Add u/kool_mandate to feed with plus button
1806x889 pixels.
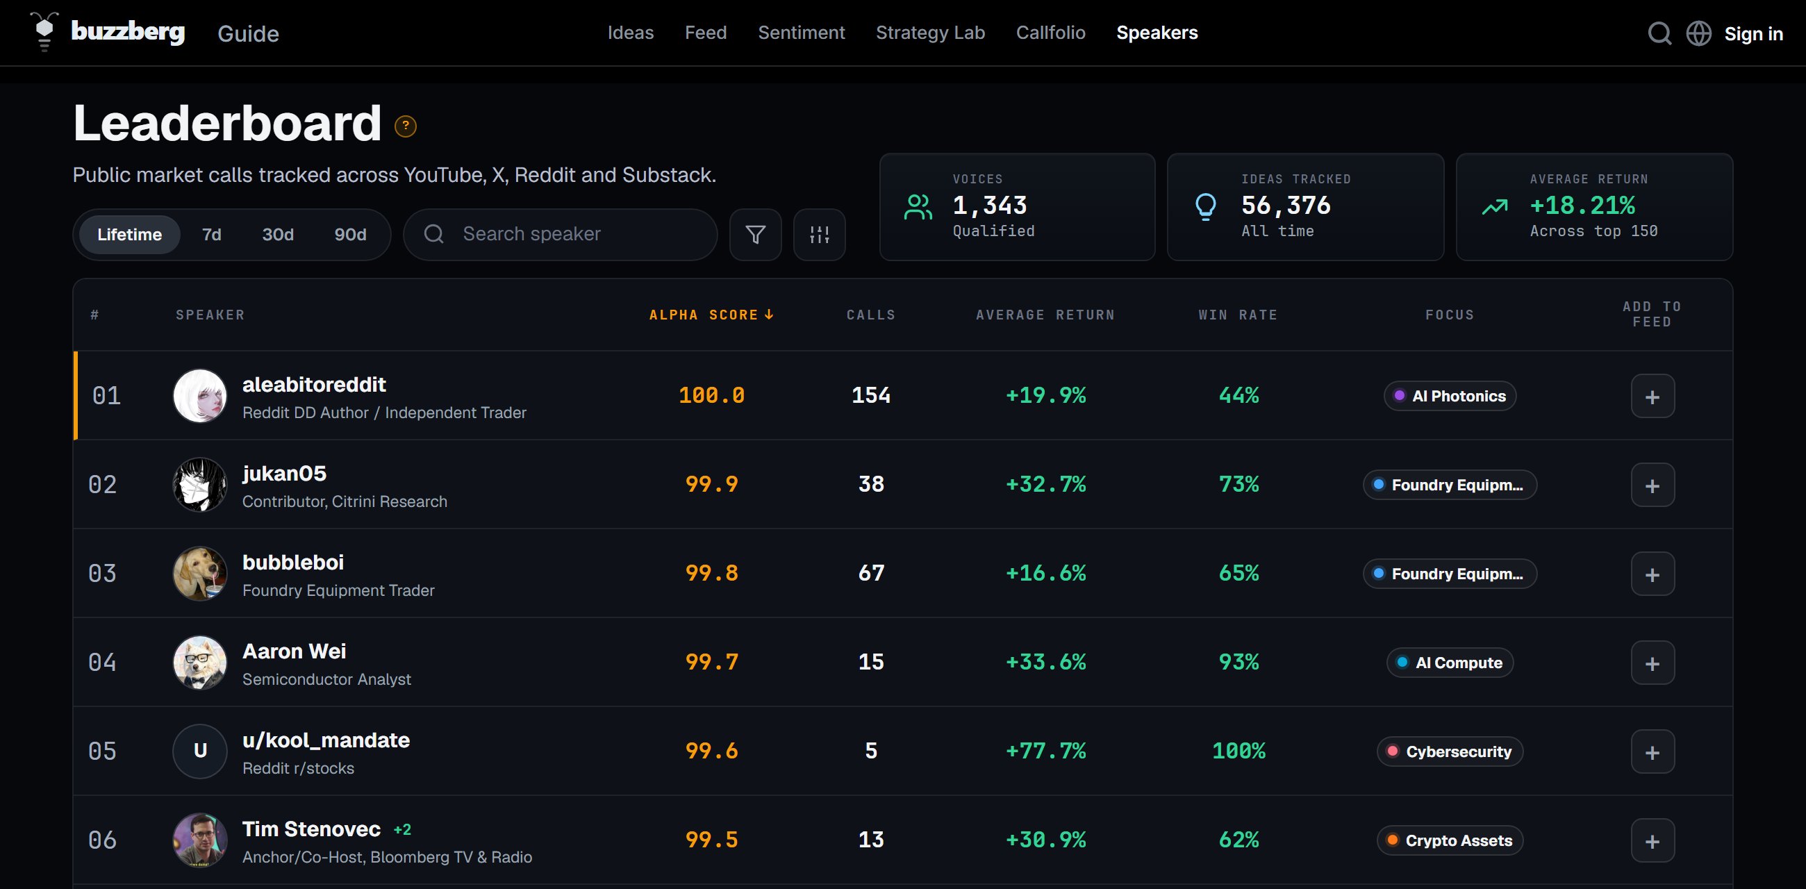click(1652, 751)
